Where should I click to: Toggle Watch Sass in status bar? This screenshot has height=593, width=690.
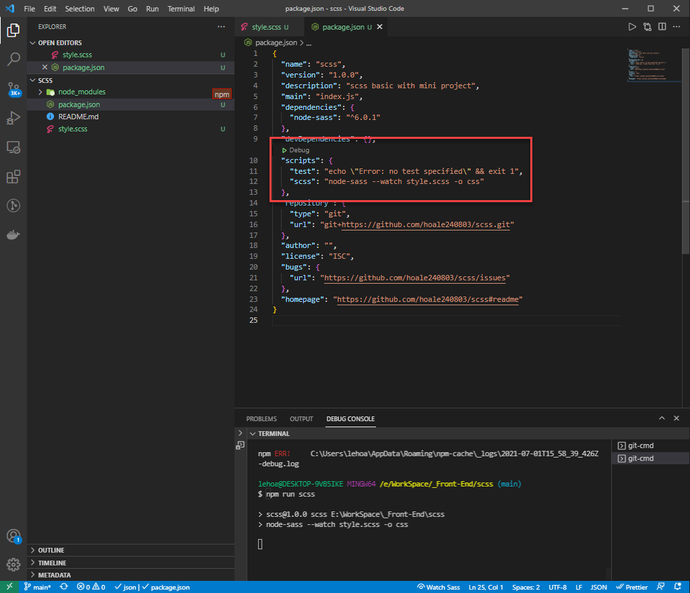[439, 587]
